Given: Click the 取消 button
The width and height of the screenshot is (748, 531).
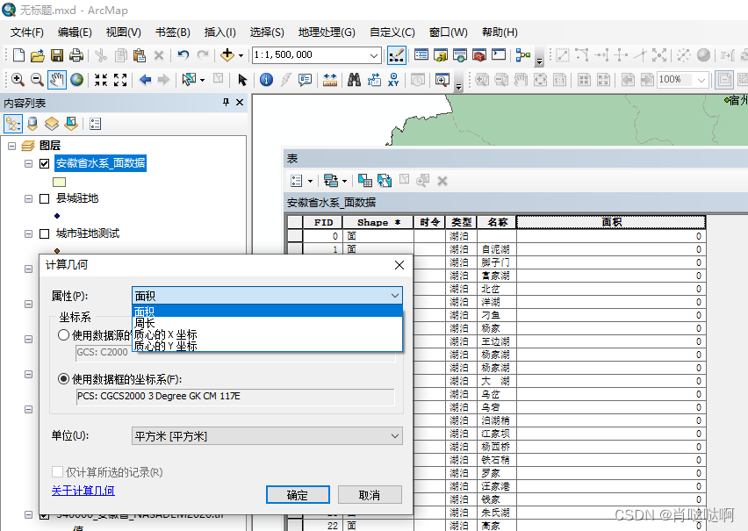Looking at the screenshot, I should (x=370, y=495).
